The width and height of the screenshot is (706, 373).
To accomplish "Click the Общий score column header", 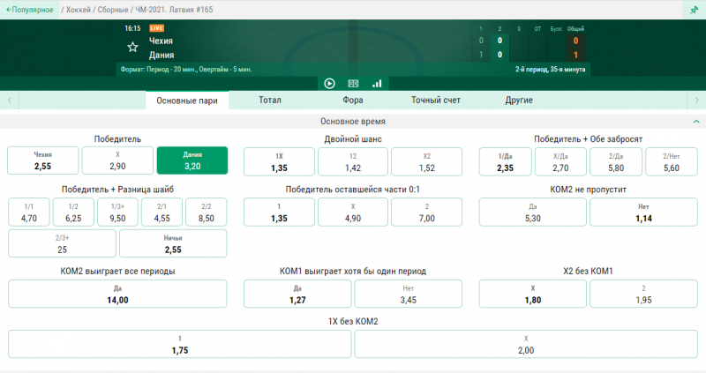I will pos(575,29).
